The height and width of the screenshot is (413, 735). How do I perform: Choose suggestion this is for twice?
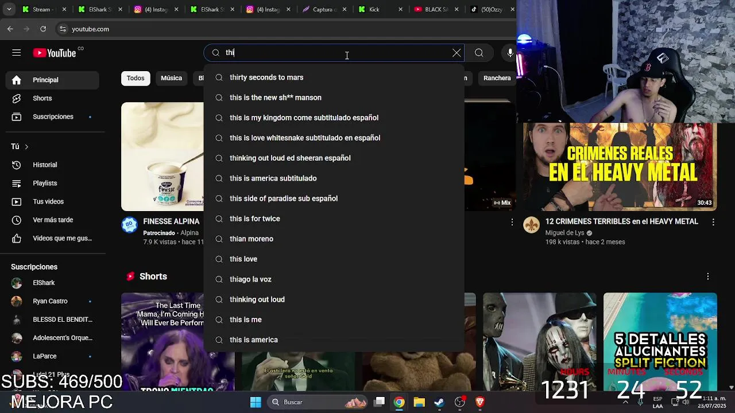tap(334, 219)
